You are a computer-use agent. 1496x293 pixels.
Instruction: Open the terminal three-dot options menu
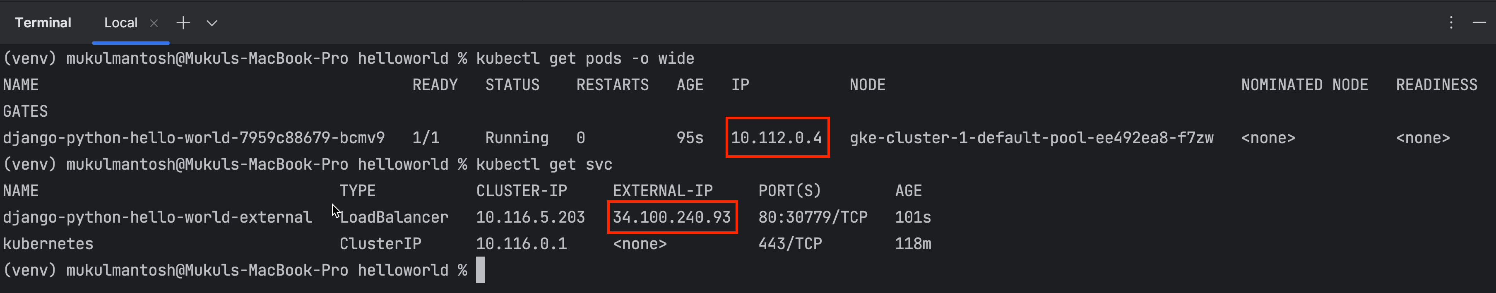(1451, 23)
